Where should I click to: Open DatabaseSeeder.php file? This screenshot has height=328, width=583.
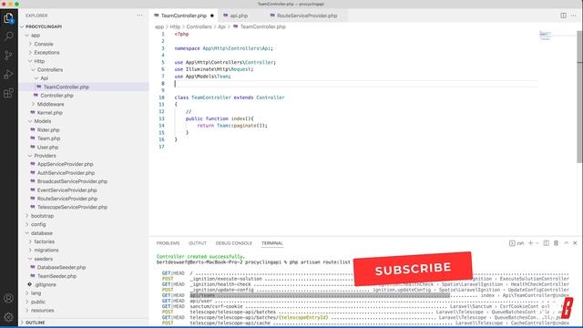(x=61, y=267)
